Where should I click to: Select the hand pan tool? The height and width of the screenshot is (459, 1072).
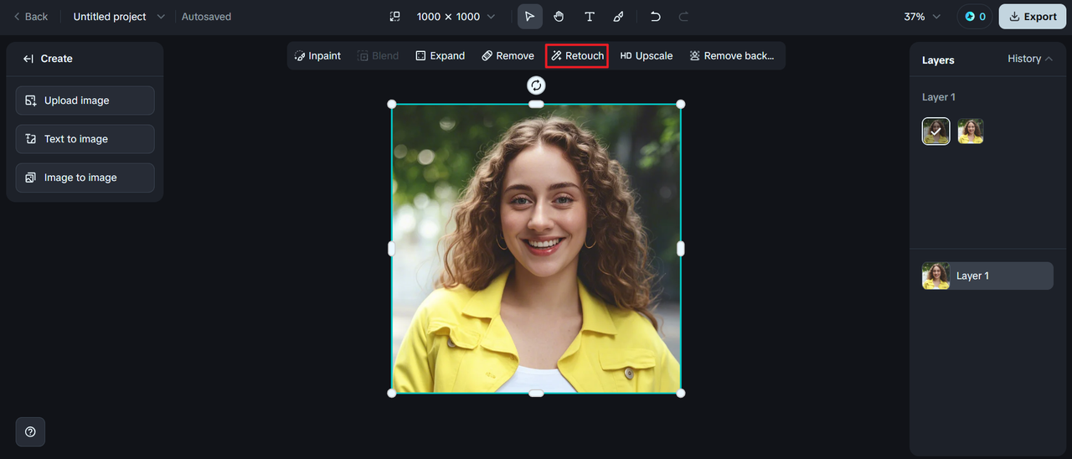coord(559,17)
